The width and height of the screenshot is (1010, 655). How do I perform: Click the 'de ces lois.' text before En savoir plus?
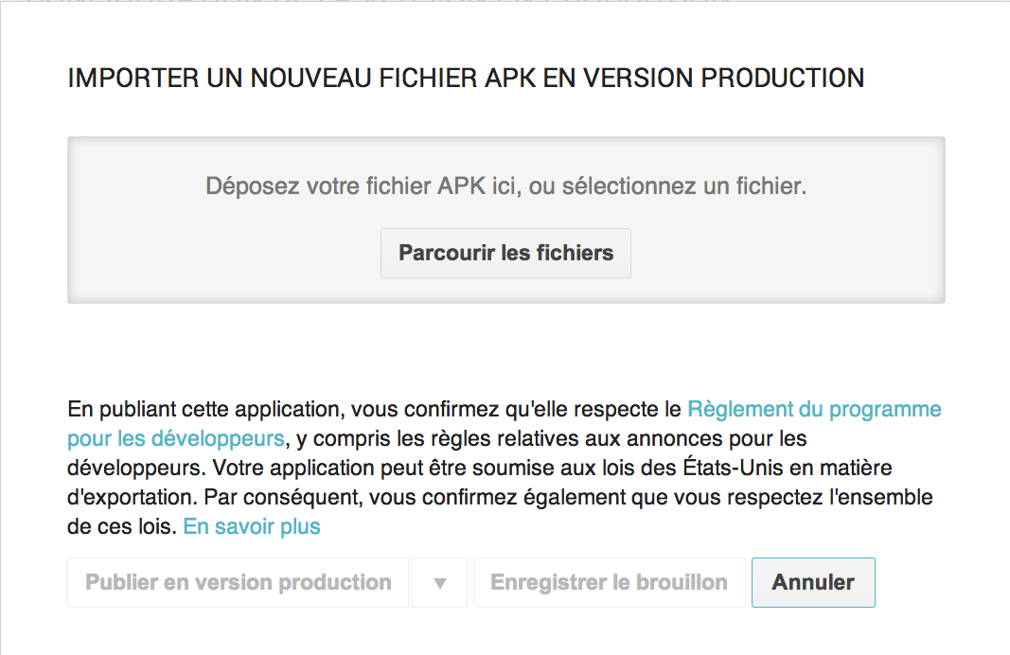pos(122,527)
